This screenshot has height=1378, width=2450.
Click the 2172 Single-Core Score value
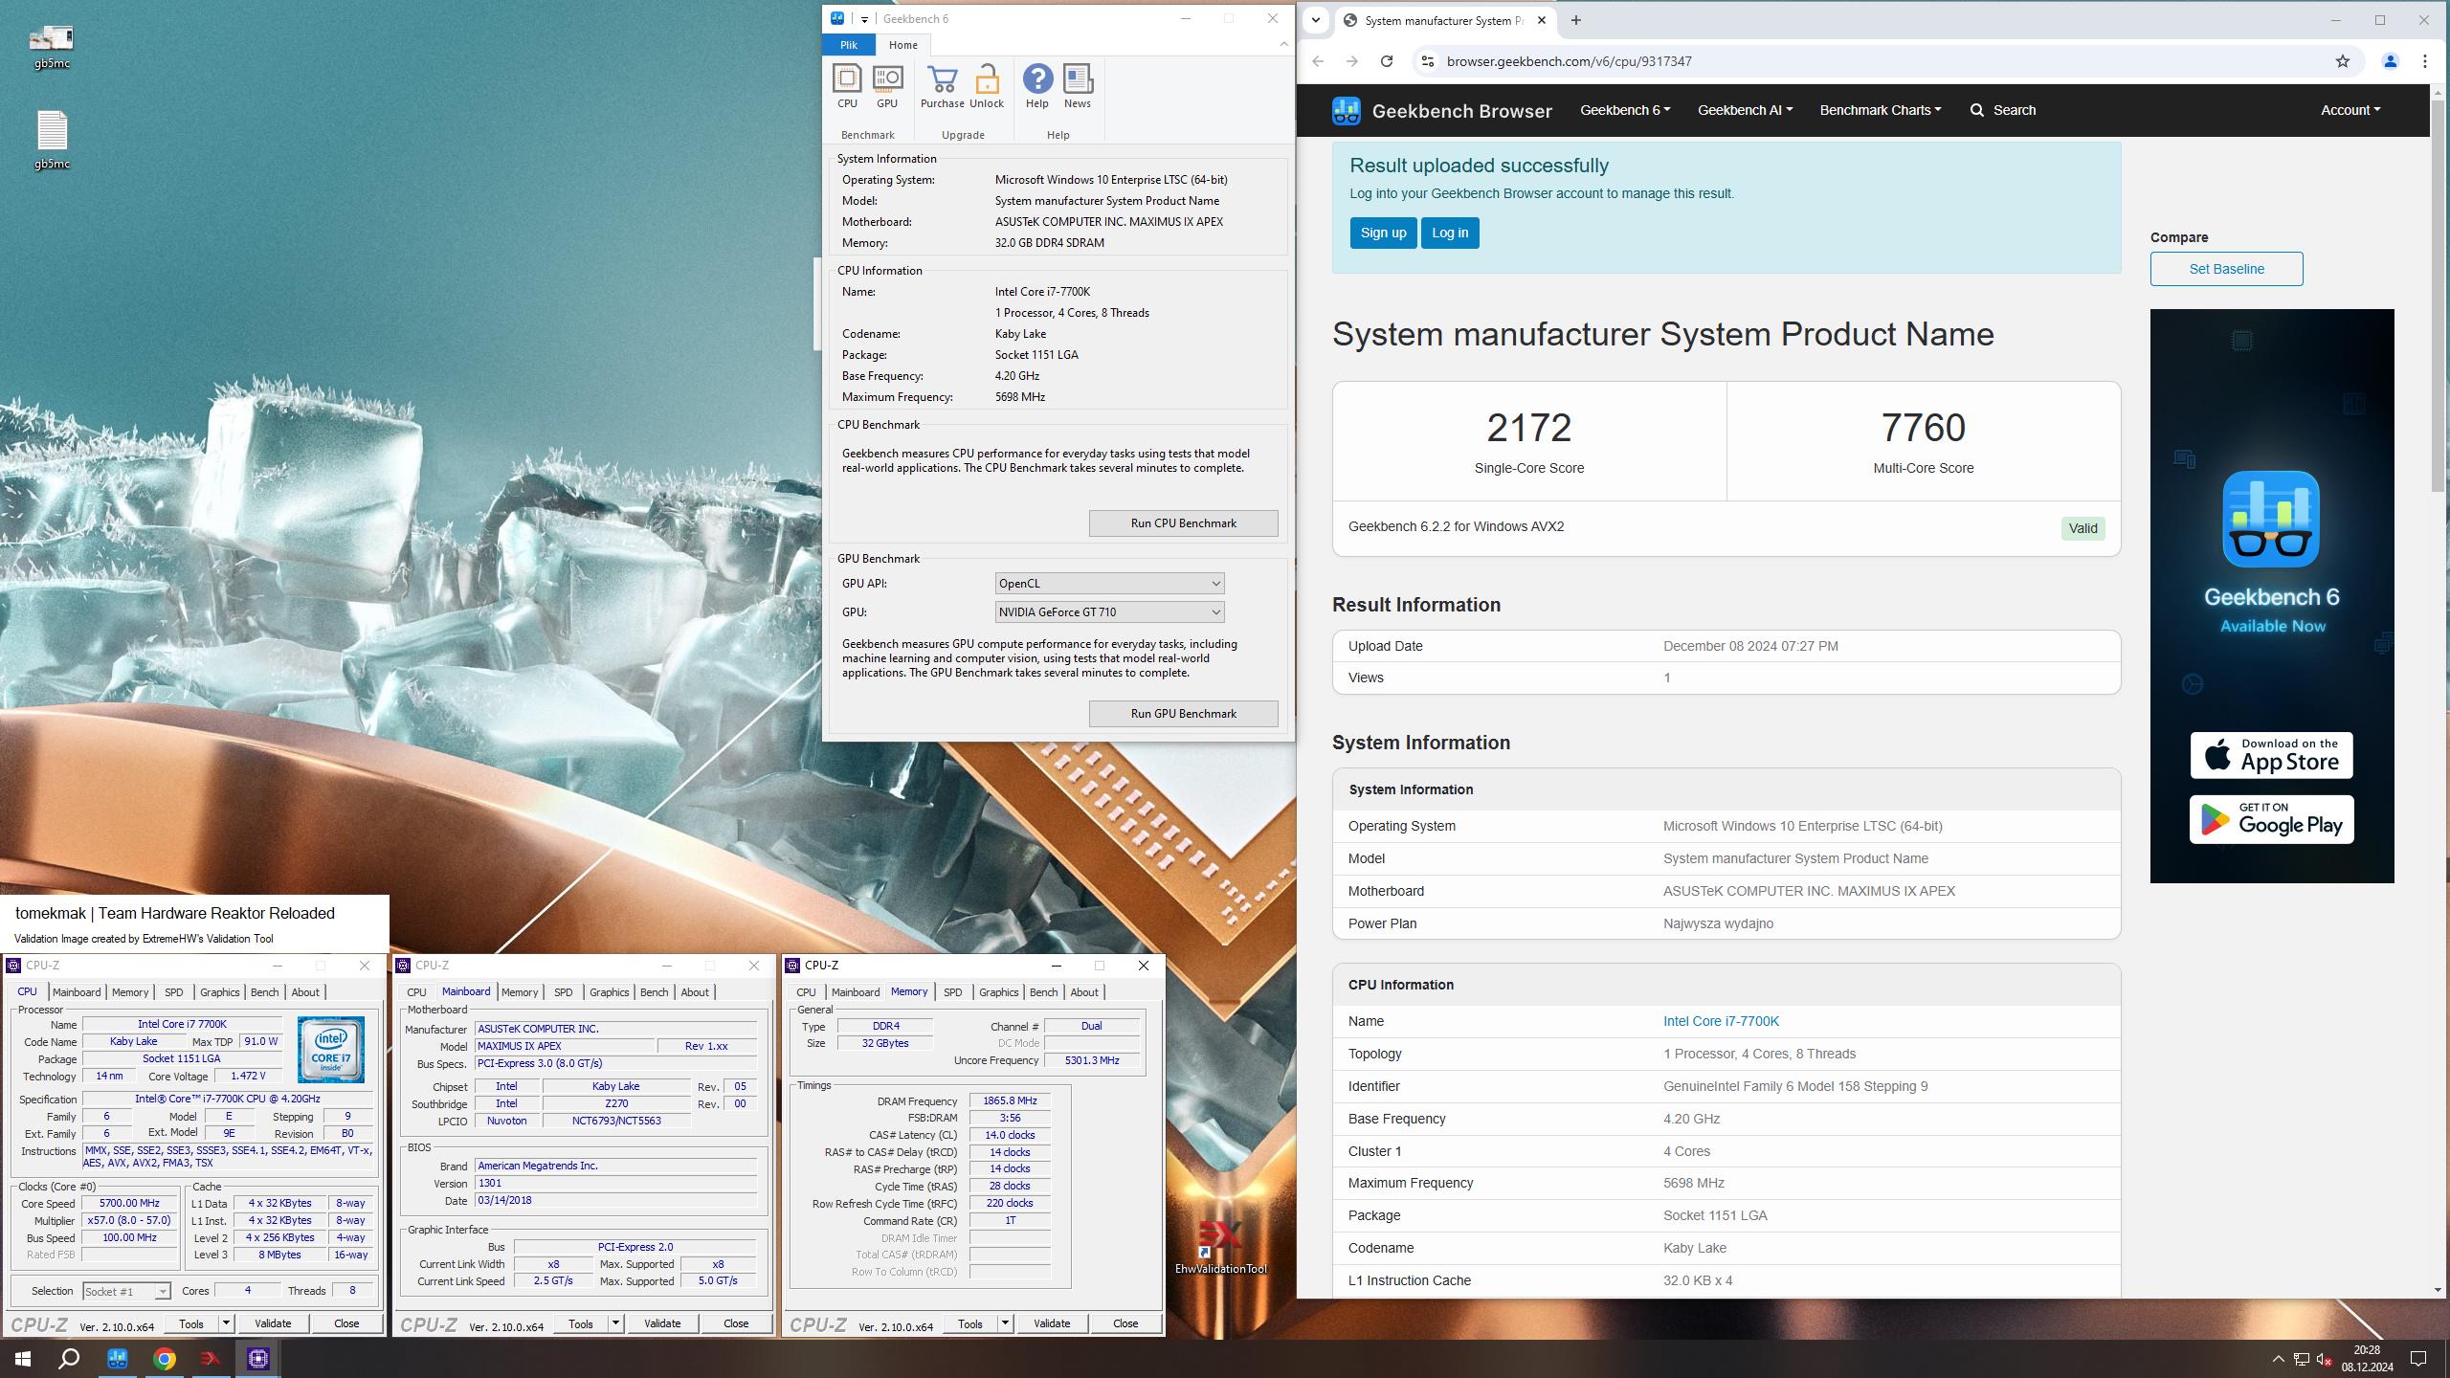[x=1528, y=427]
